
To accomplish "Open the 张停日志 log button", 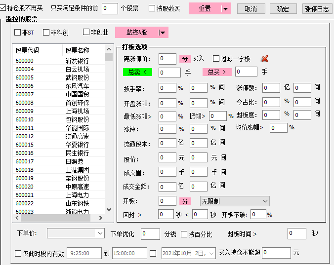I will [317, 9].
